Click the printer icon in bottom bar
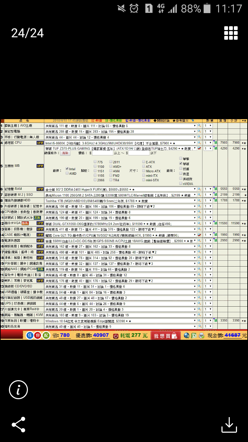This screenshot has width=248, height=442. pos(201,335)
